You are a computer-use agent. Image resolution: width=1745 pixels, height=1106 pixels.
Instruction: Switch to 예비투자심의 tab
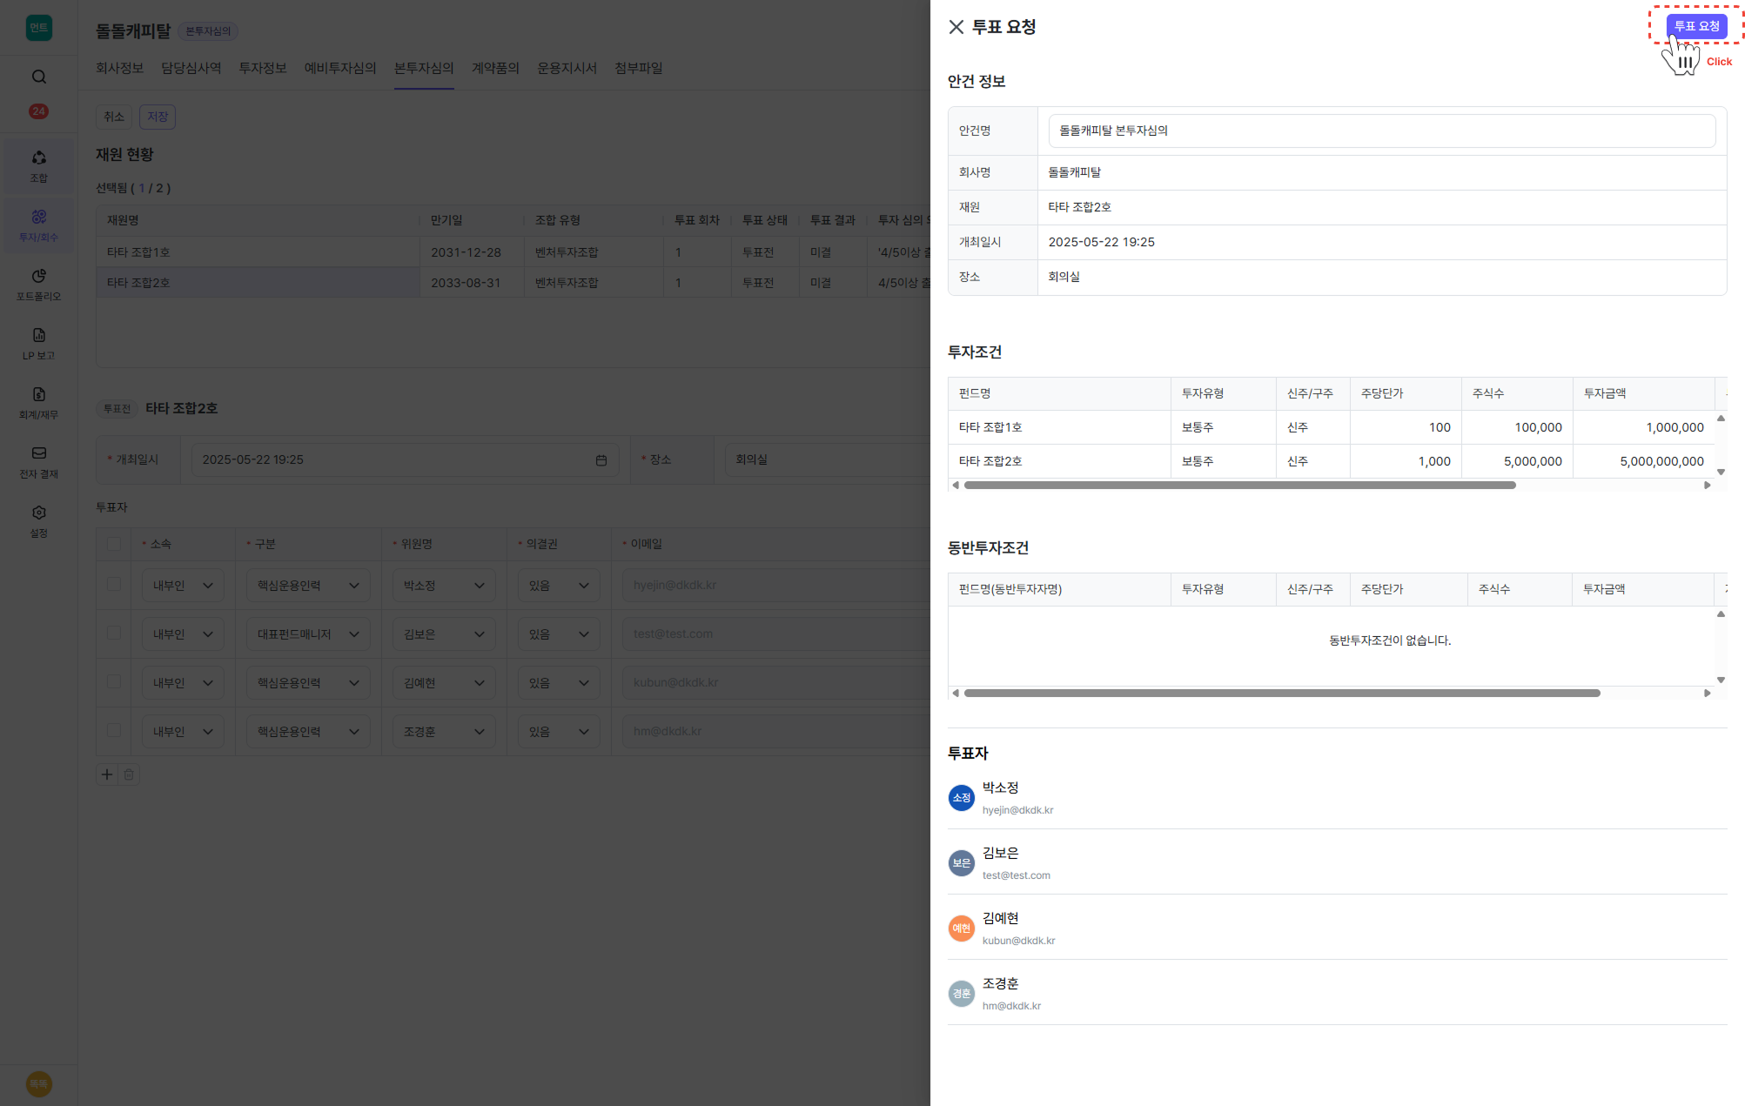tap(339, 68)
